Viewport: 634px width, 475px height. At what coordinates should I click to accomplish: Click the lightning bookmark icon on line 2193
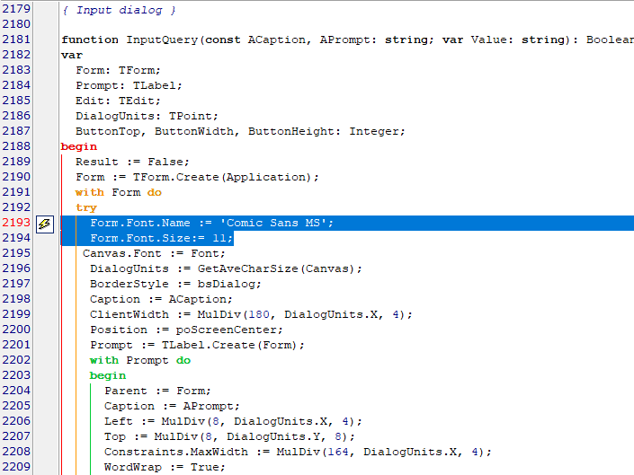click(44, 224)
